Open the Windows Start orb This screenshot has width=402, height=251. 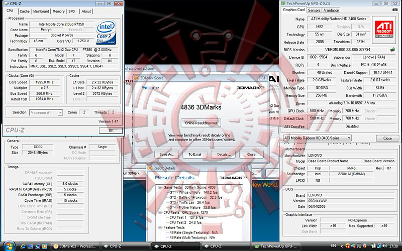tap(9, 246)
